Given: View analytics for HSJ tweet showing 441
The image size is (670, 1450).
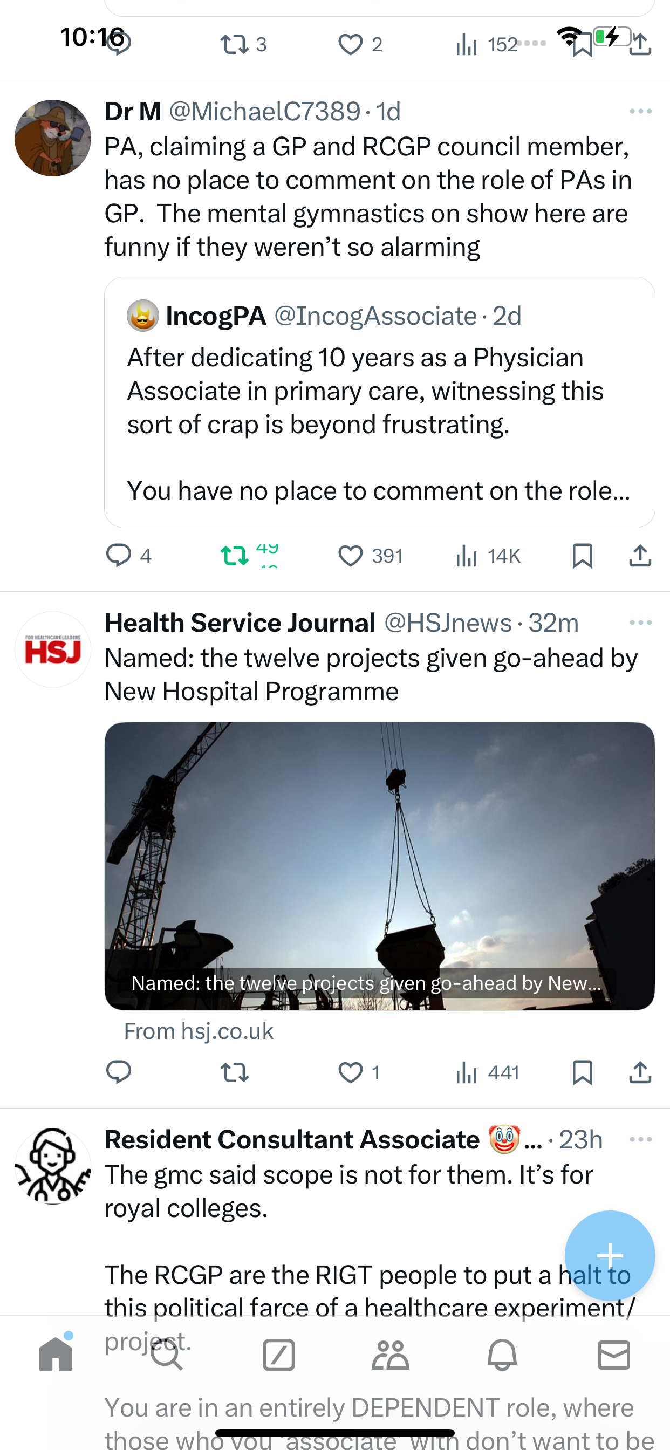Looking at the screenshot, I should 488,1073.
